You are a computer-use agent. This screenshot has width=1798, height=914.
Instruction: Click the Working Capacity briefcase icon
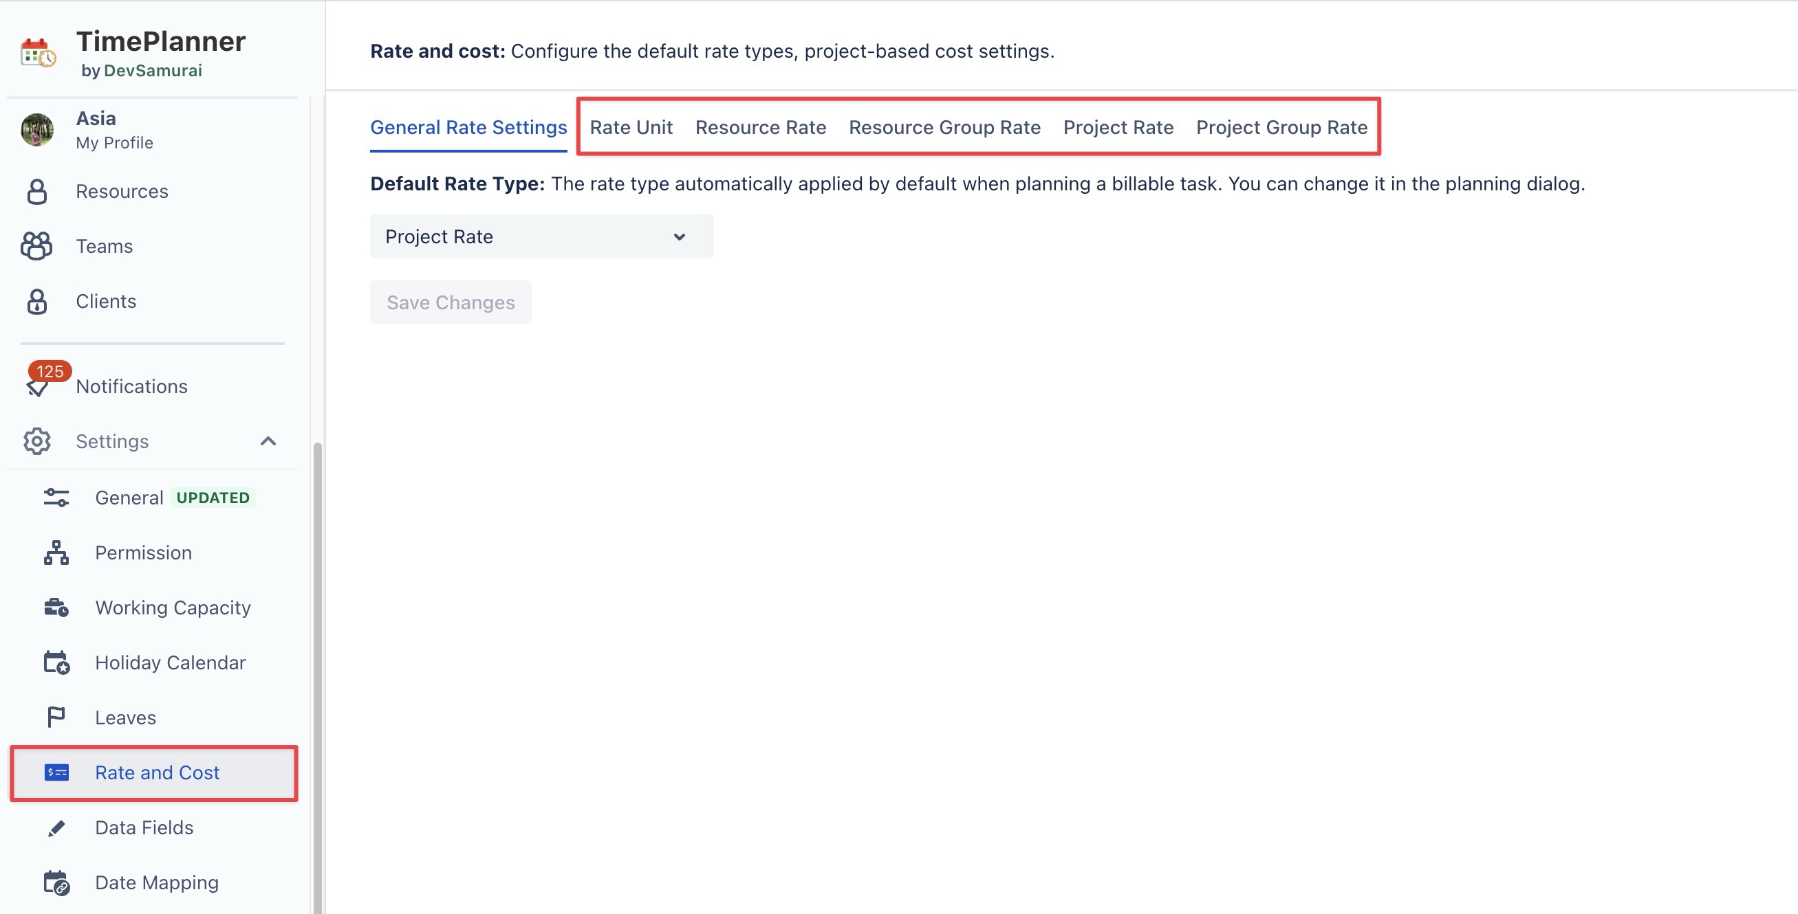click(x=56, y=608)
